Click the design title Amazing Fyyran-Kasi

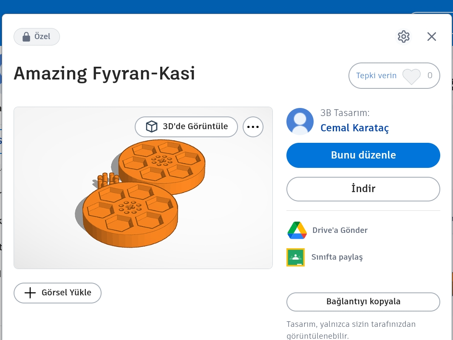click(x=104, y=74)
